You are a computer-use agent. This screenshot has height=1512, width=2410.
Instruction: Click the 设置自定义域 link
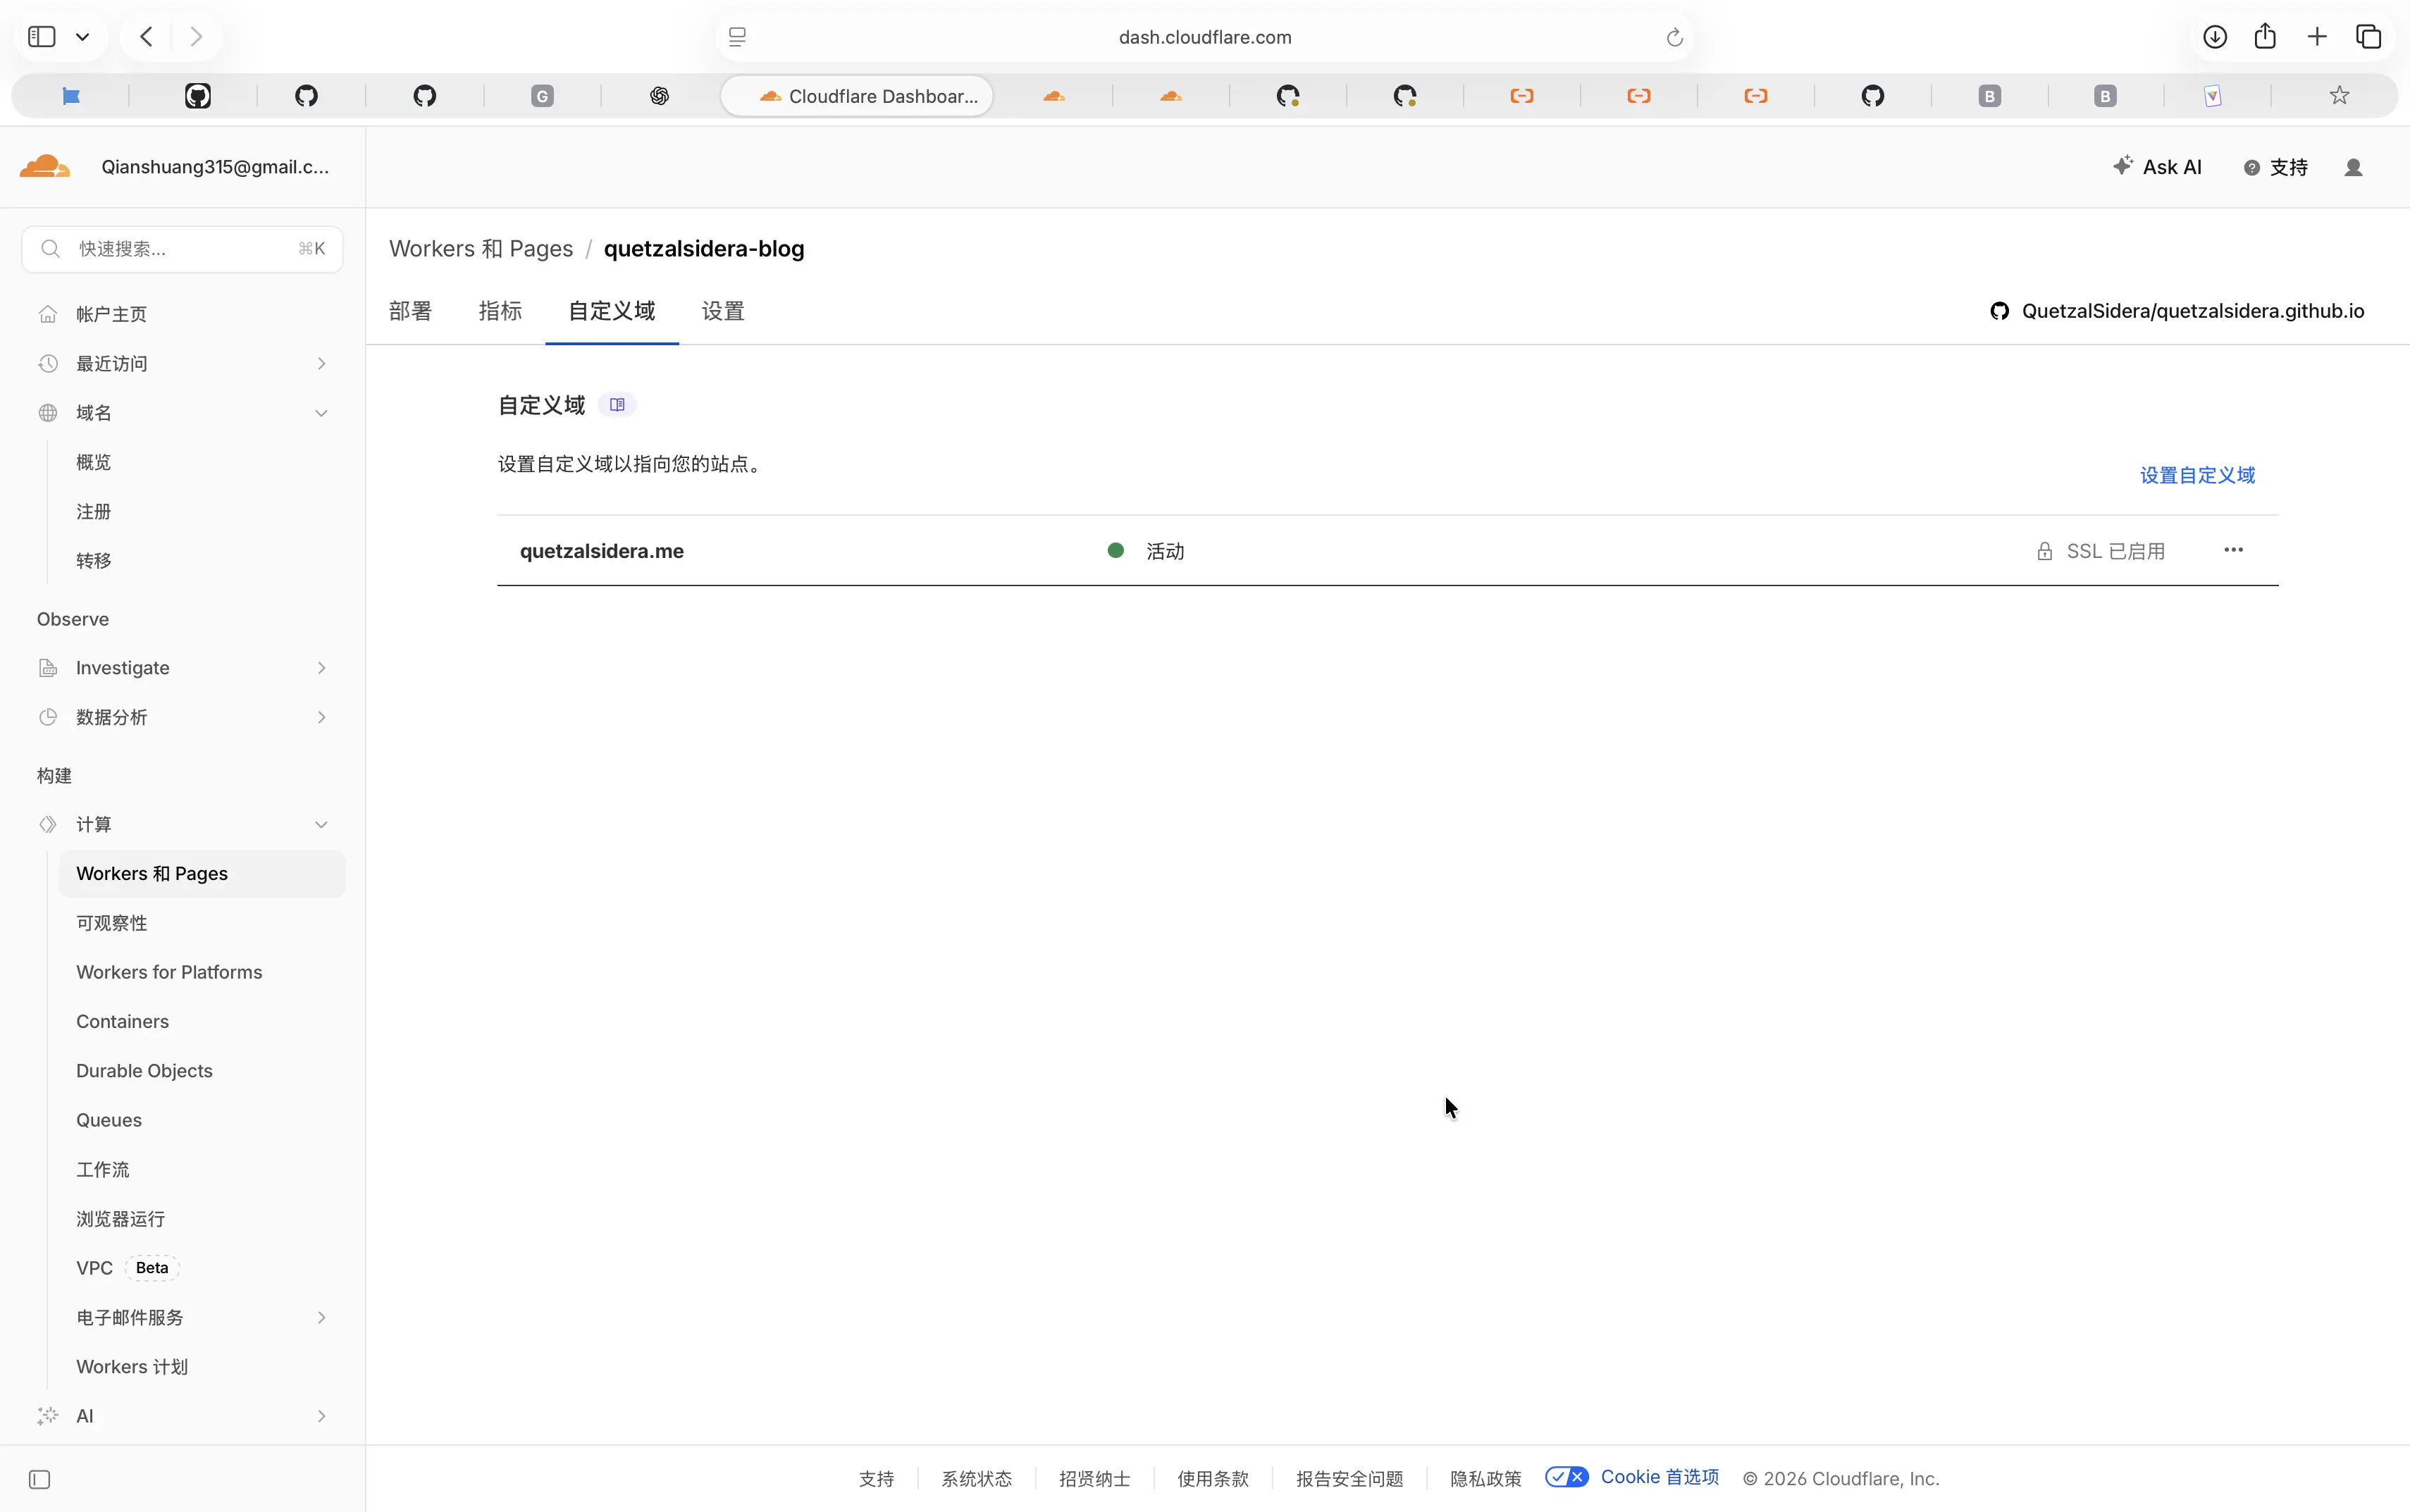2197,475
